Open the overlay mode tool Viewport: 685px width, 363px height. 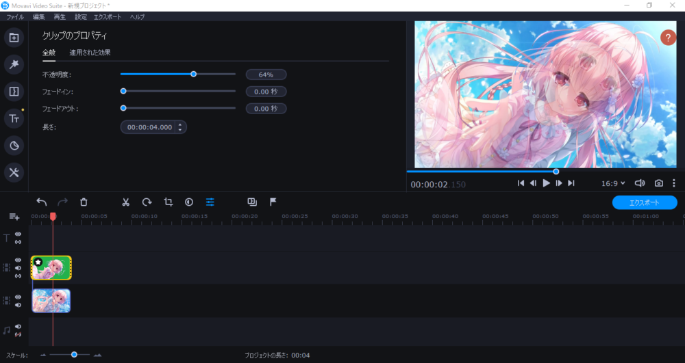252,202
